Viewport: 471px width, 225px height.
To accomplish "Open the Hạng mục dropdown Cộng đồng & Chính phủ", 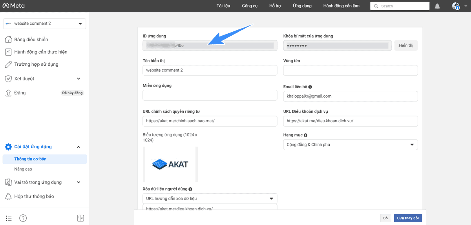I will 351,145.
